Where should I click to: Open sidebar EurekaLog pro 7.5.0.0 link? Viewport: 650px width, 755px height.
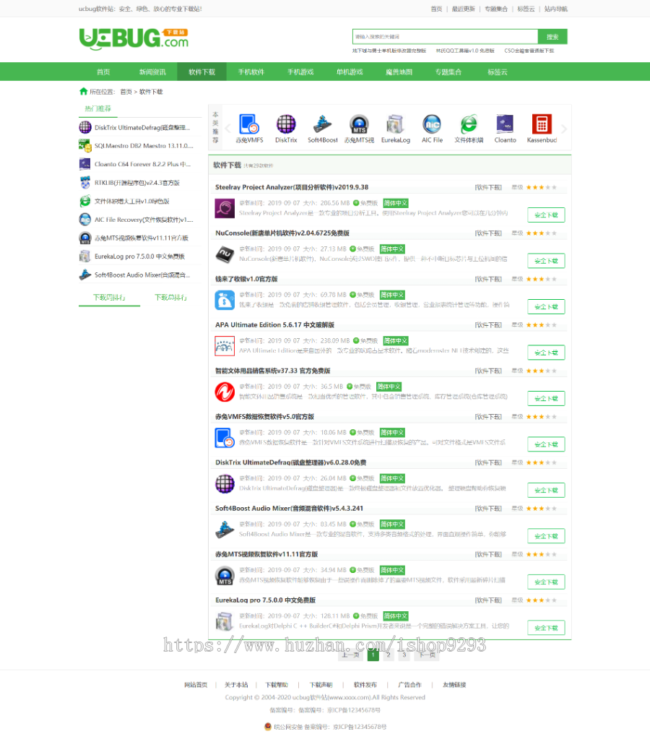tap(139, 256)
